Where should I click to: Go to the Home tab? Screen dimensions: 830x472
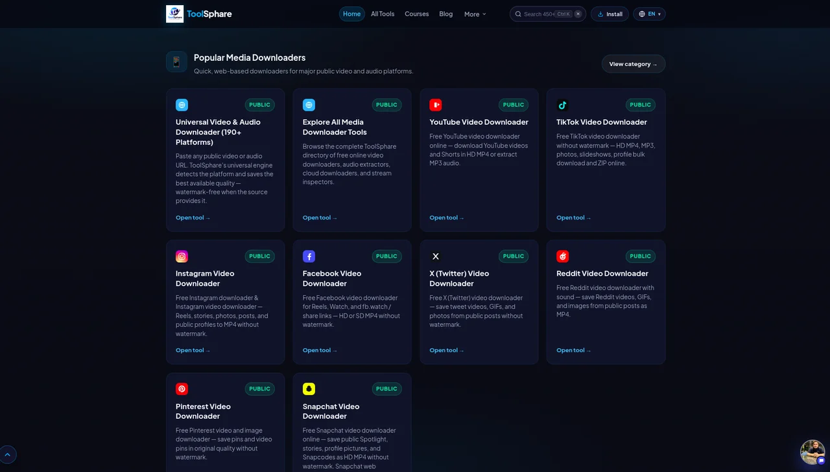tap(352, 14)
